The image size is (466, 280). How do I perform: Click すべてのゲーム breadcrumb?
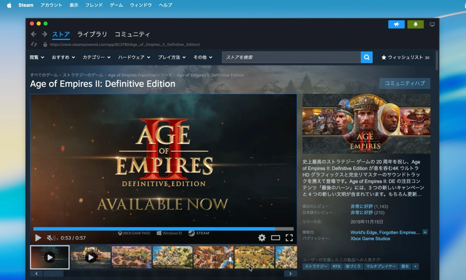point(44,75)
